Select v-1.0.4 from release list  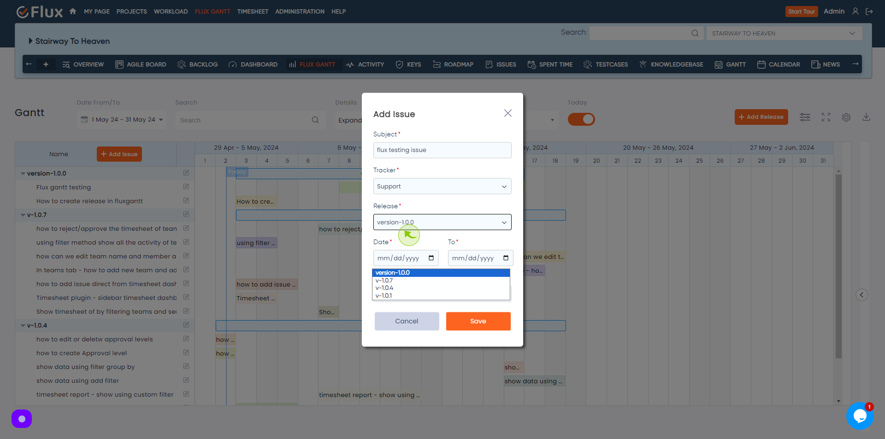pyautogui.click(x=441, y=288)
